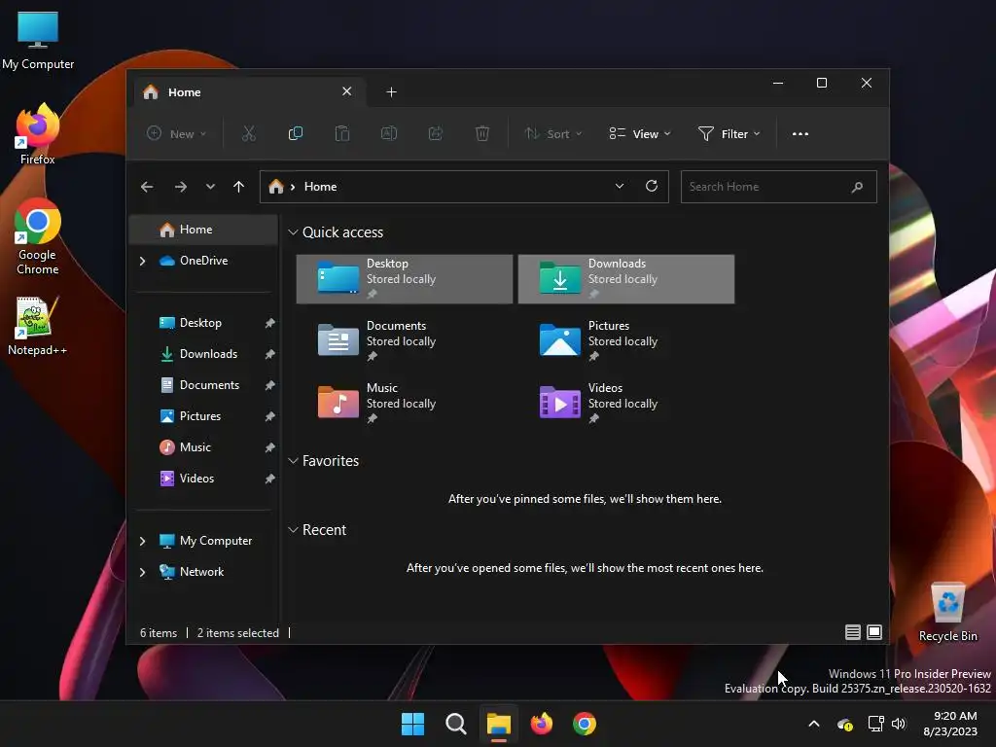Click Home in the address bar
This screenshot has width=996, height=747.
pyautogui.click(x=320, y=187)
